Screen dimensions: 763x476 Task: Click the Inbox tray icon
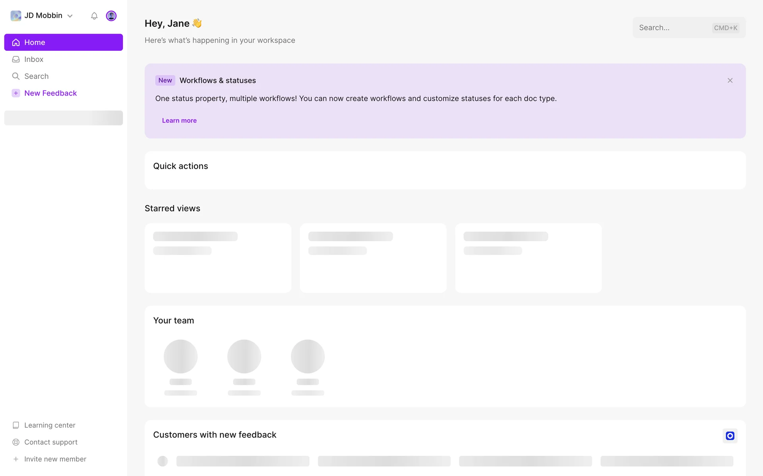(16, 59)
